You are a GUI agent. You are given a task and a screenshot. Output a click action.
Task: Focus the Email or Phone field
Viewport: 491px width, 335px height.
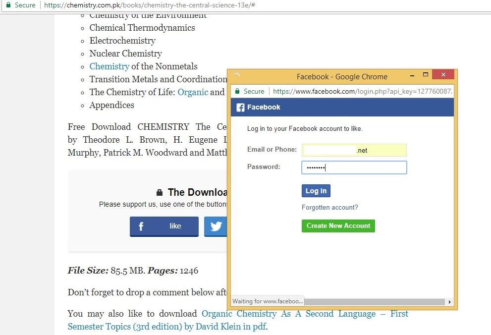pos(354,150)
